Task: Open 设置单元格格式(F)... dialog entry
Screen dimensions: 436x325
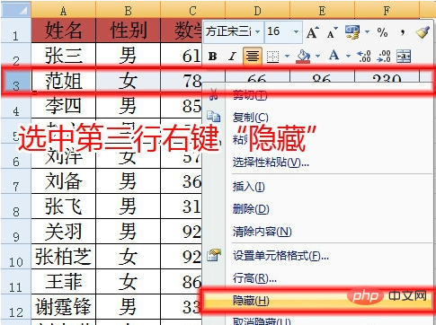Action: (x=280, y=256)
